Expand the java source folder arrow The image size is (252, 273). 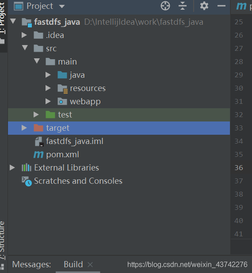[48, 75]
